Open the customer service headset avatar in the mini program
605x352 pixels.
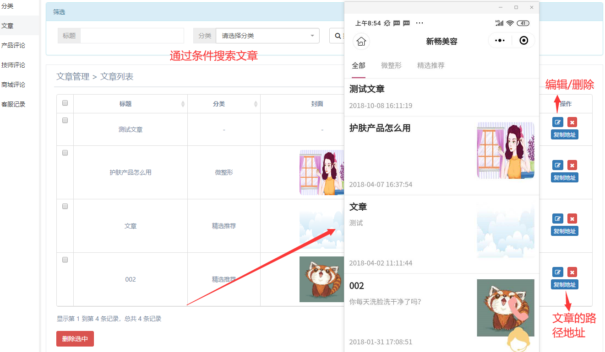tap(519, 339)
